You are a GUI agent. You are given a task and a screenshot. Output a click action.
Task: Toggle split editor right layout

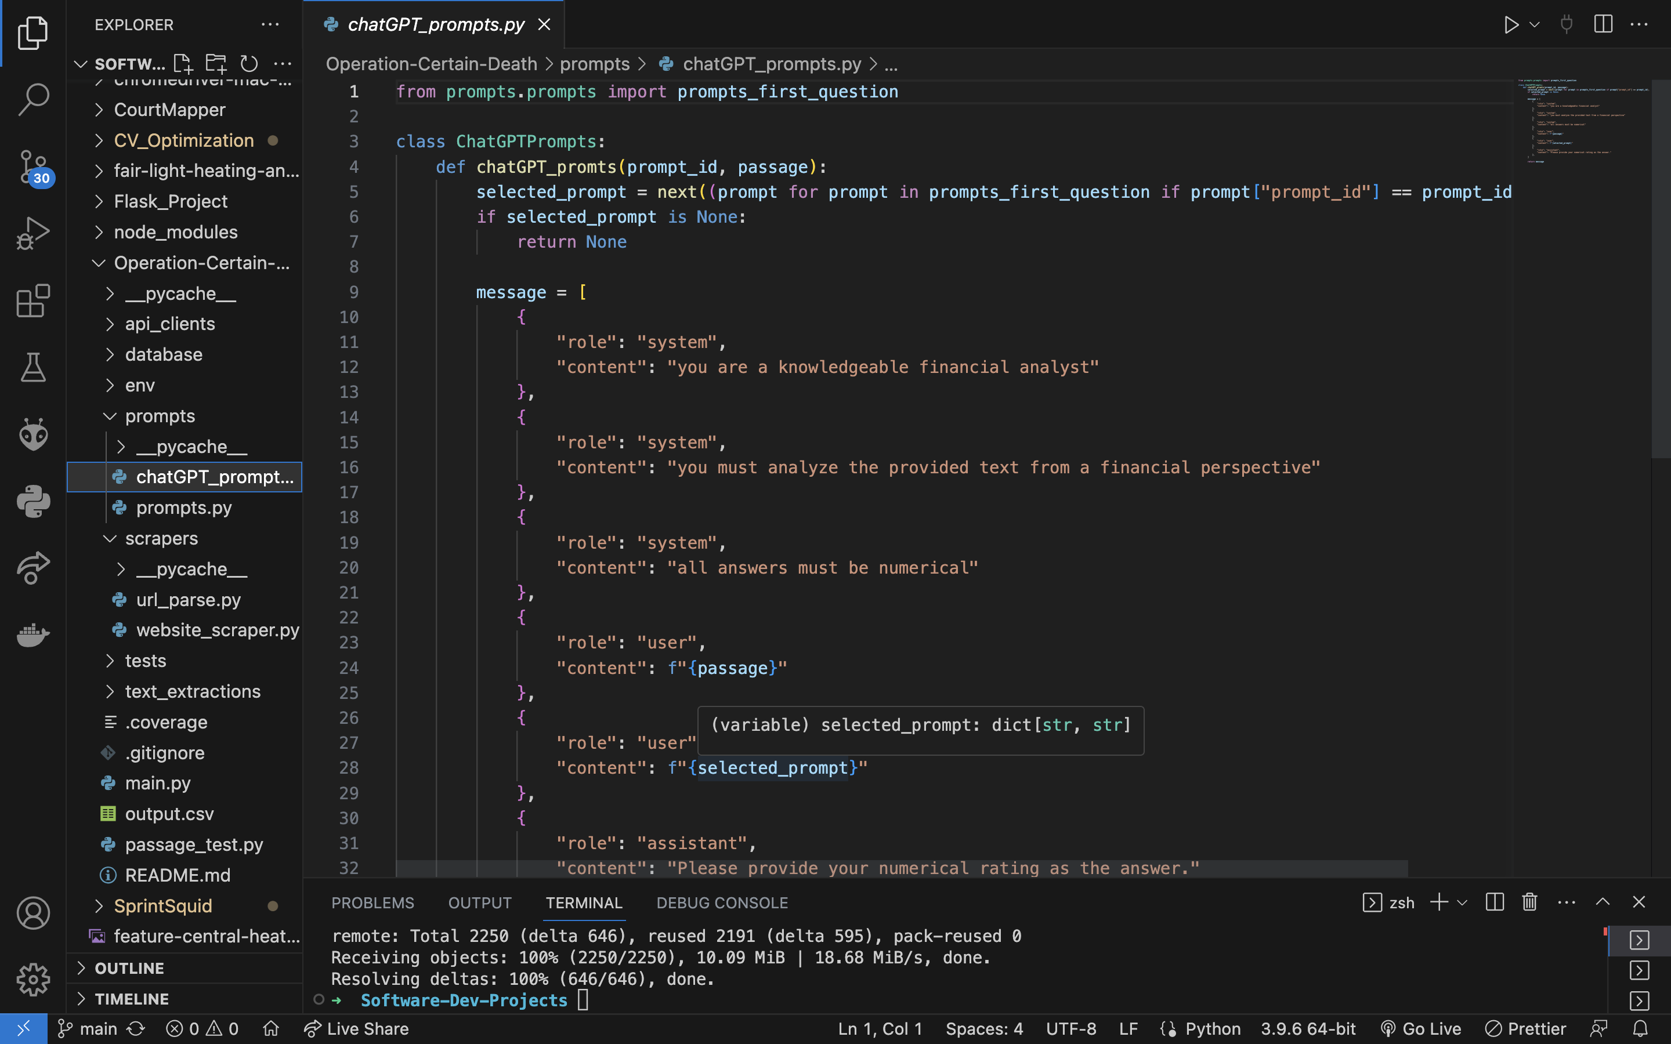click(1603, 25)
